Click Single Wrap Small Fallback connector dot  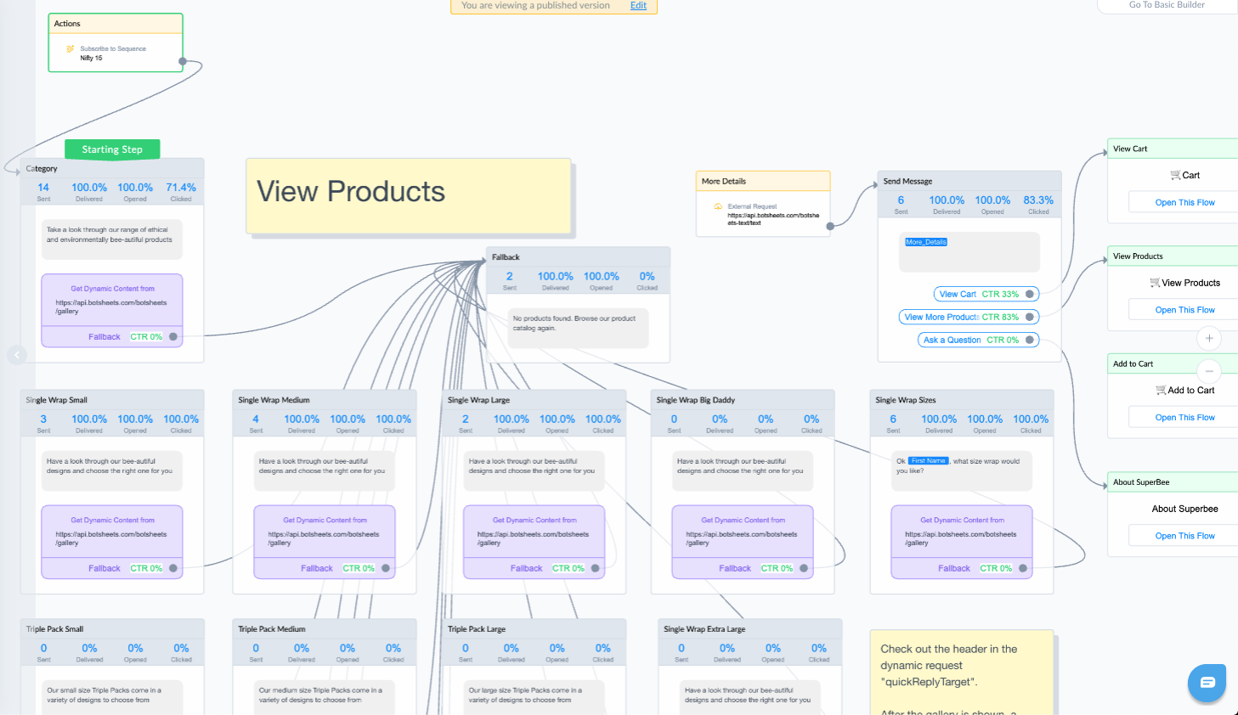tap(173, 568)
